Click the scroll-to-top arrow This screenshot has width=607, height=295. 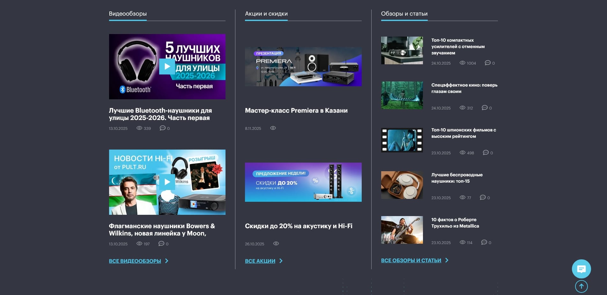581,286
